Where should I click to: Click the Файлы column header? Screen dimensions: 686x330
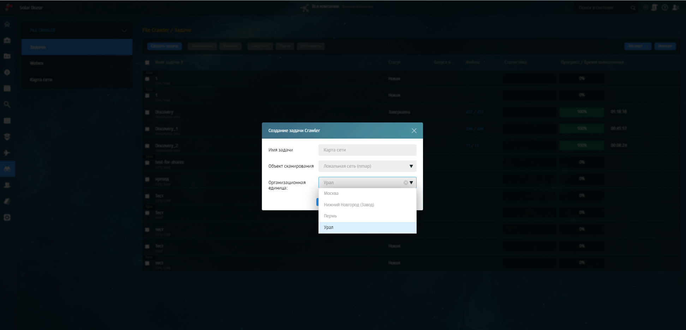click(473, 62)
